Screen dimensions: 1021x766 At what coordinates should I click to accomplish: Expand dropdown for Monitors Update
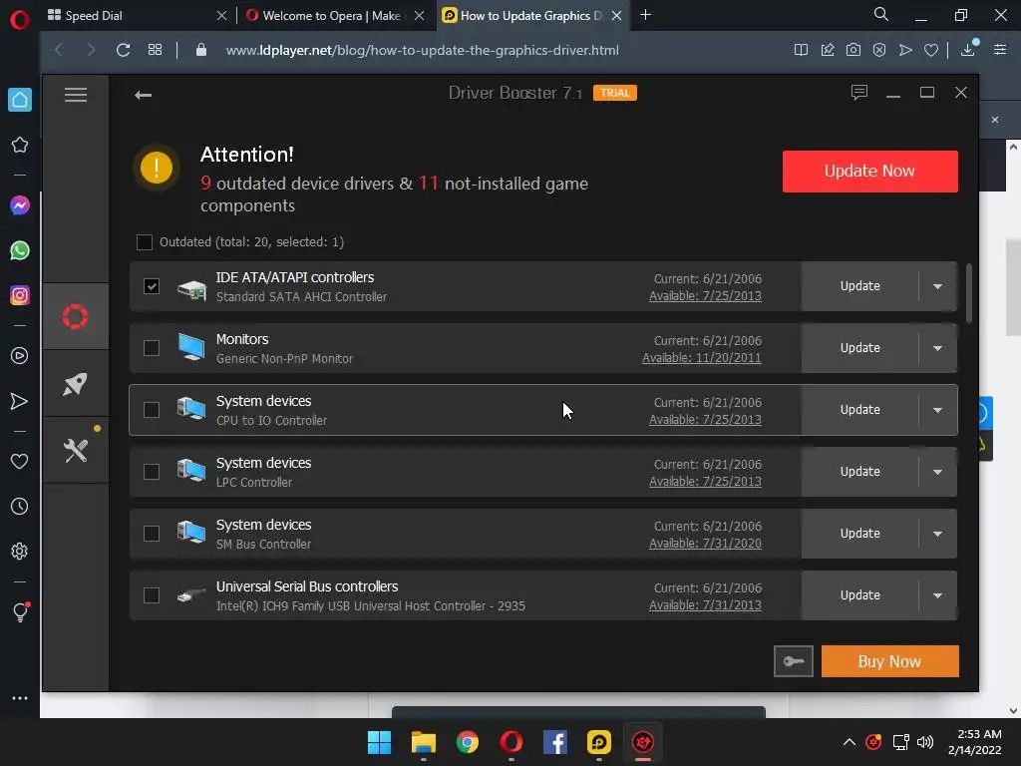[937, 348]
